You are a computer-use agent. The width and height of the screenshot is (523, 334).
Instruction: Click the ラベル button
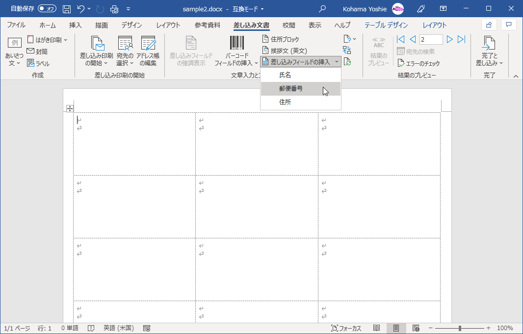point(38,63)
